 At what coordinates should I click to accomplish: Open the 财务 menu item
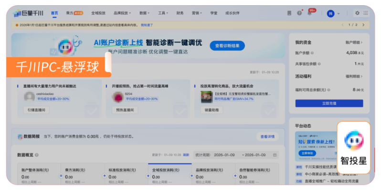[180, 13]
